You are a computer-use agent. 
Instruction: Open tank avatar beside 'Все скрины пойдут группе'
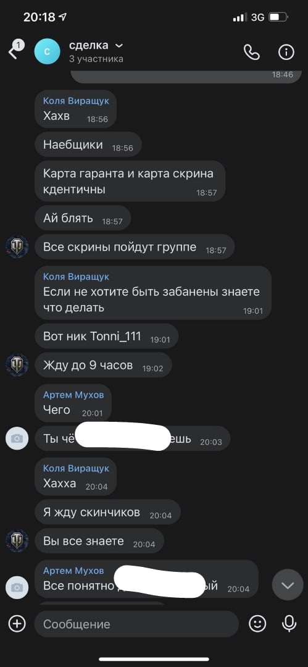click(x=17, y=246)
